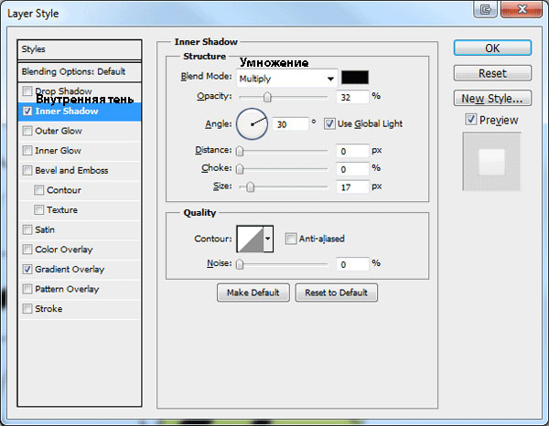The width and height of the screenshot is (549, 426).
Task: Click the Reset to Default button
Action: (x=336, y=293)
